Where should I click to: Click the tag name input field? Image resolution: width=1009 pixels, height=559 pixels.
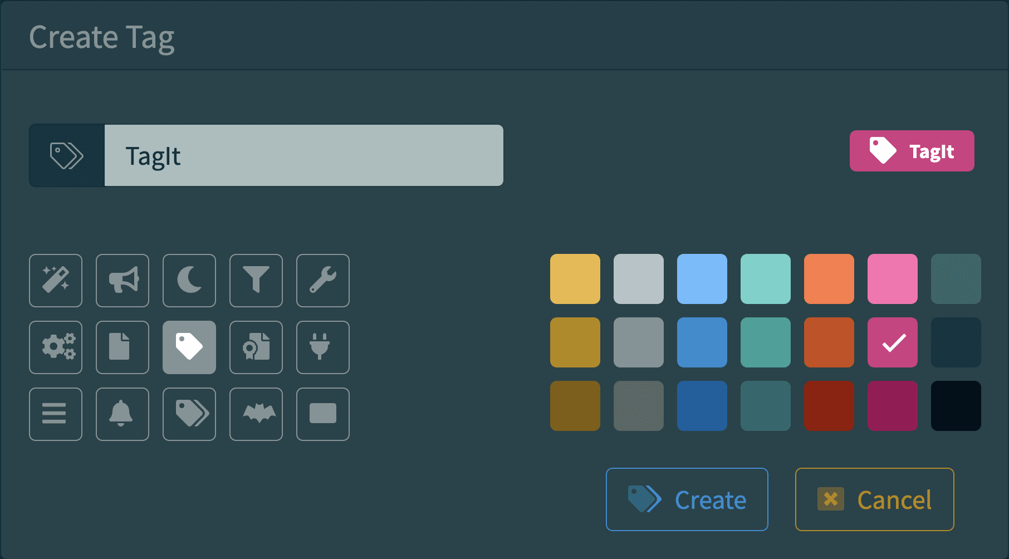coord(303,155)
